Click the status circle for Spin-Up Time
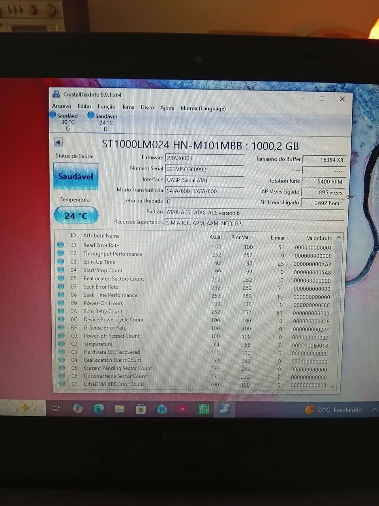Image resolution: width=379 pixels, height=506 pixels. (60, 262)
